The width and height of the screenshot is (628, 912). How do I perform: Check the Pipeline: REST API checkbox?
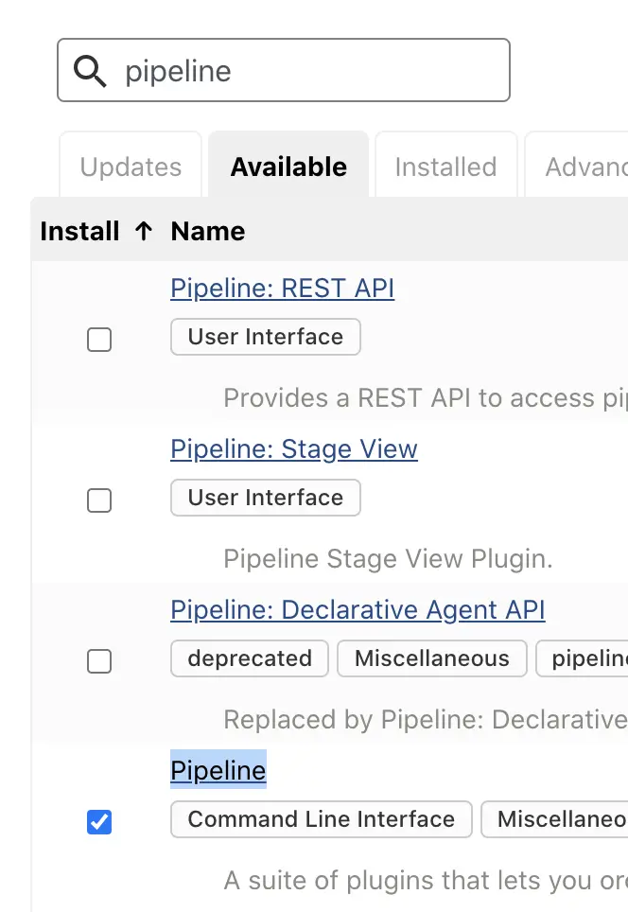pos(99,340)
